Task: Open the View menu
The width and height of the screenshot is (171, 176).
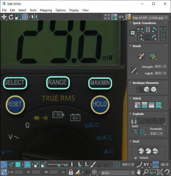Action: [x=85, y=10]
